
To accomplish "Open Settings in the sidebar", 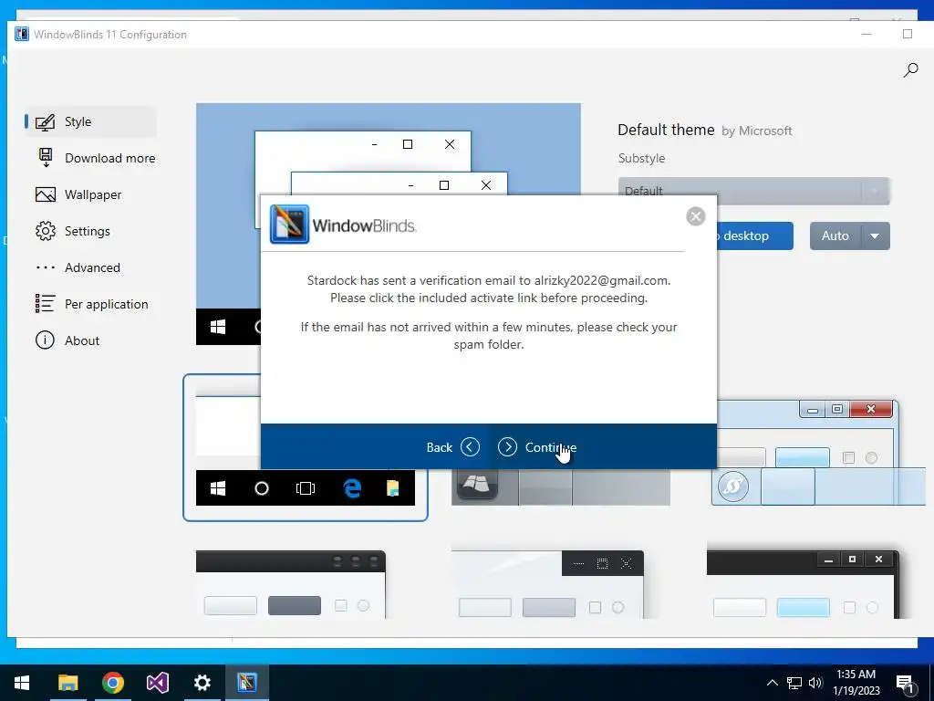I will (x=73, y=231).
